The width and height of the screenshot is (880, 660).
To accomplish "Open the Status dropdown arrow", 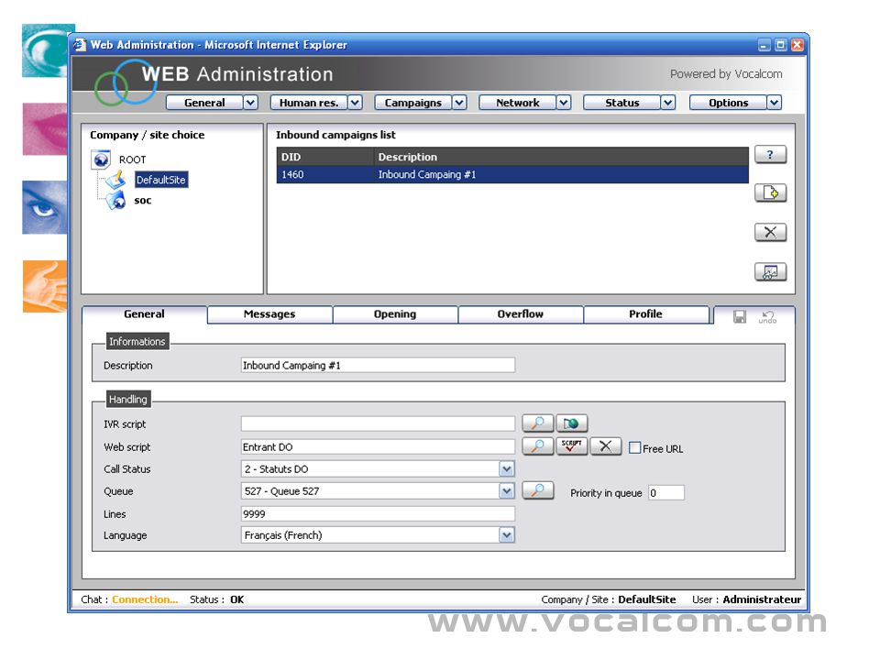I will [667, 103].
